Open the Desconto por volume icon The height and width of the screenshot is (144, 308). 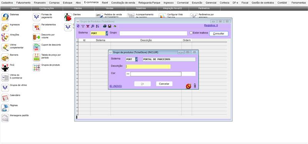tap(37, 37)
